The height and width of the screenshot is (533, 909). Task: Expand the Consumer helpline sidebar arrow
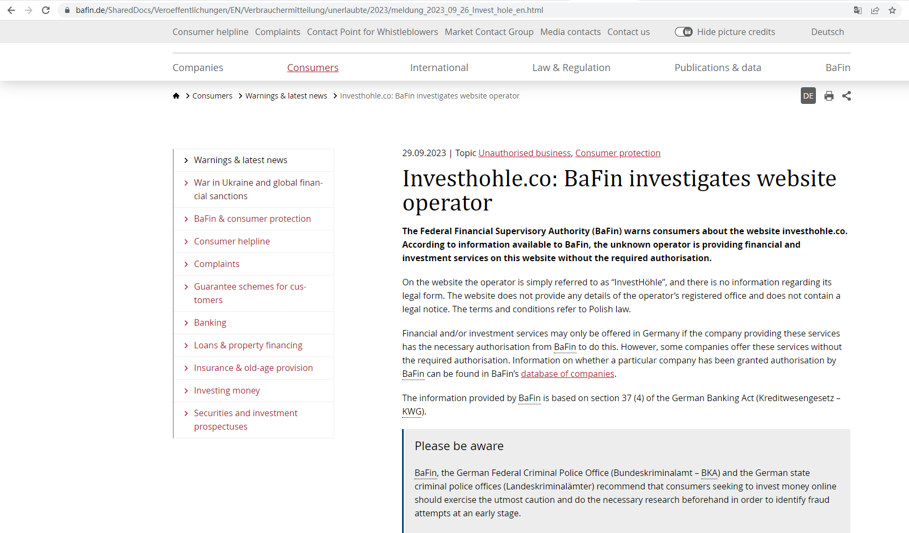tap(186, 242)
